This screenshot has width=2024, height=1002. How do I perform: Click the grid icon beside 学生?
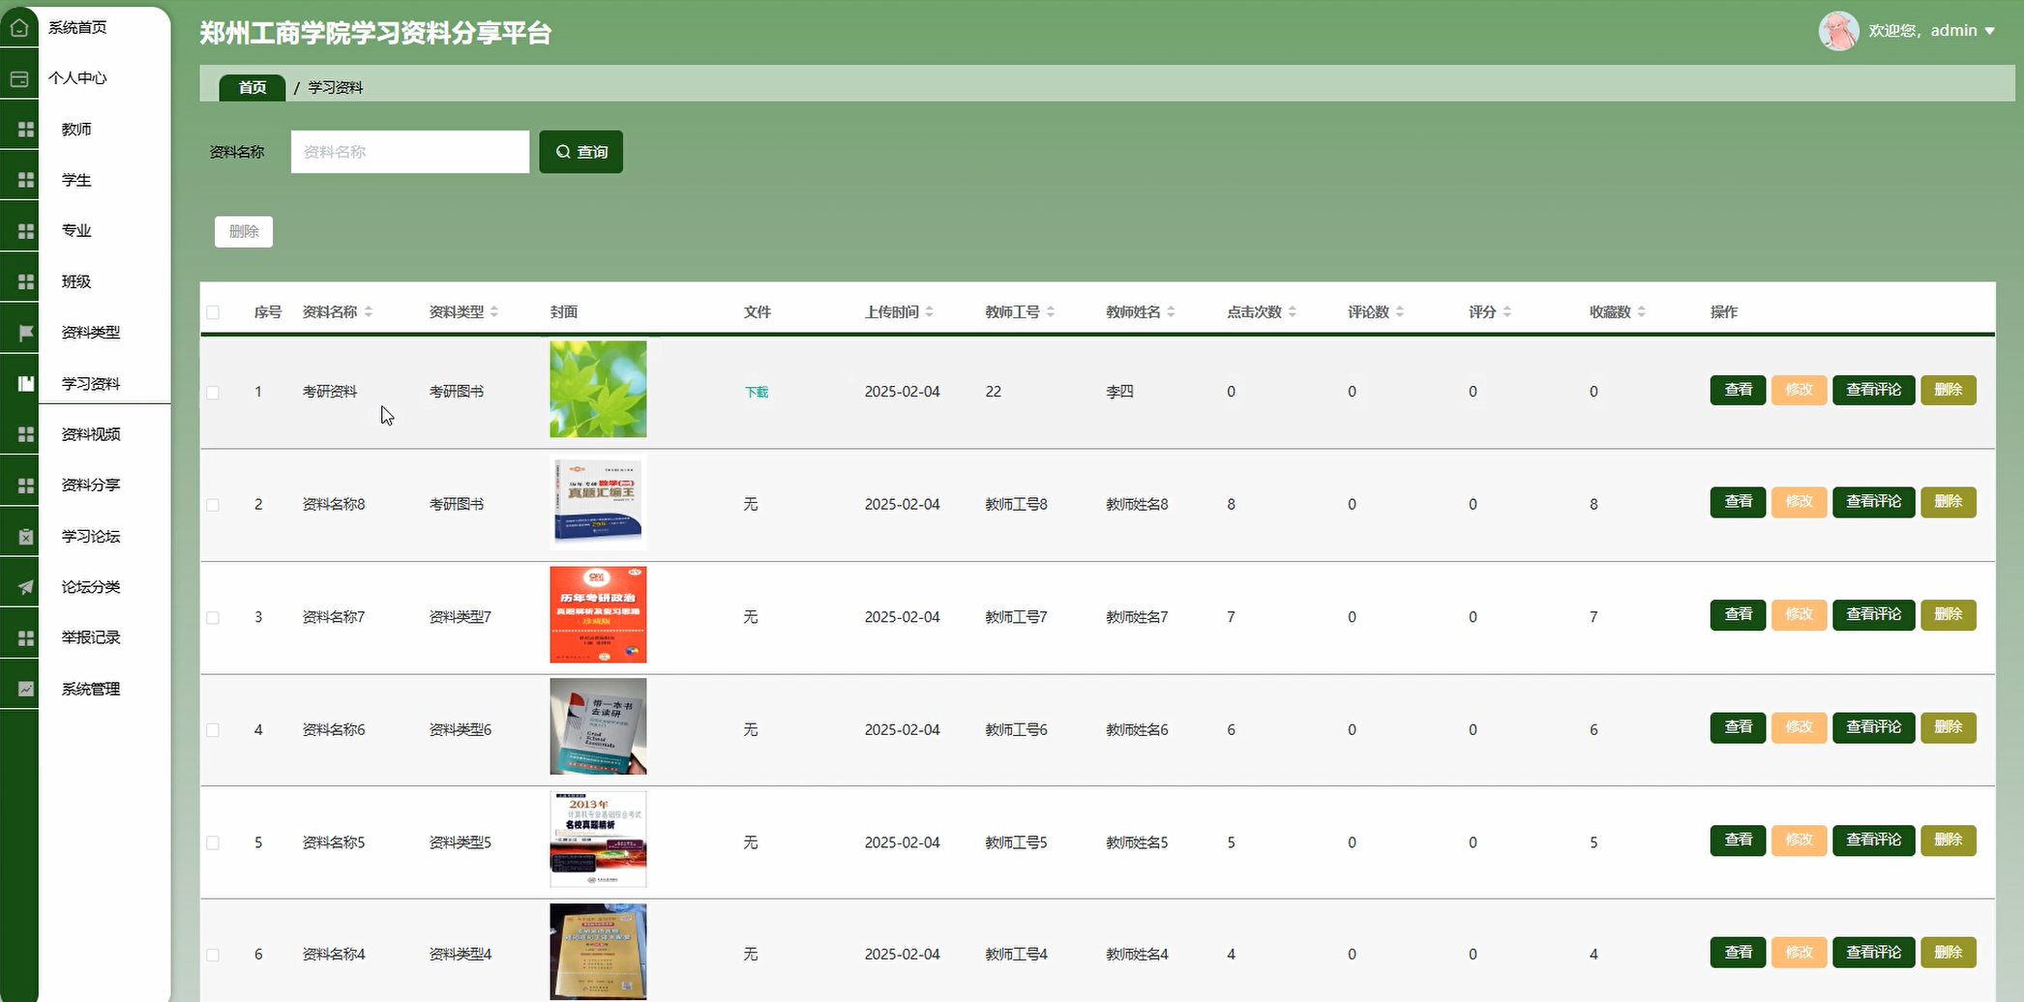pyautogui.click(x=26, y=180)
